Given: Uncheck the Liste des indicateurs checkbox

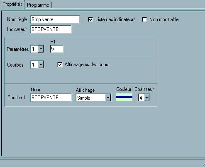Looking at the screenshot, I should click(90, 19).
